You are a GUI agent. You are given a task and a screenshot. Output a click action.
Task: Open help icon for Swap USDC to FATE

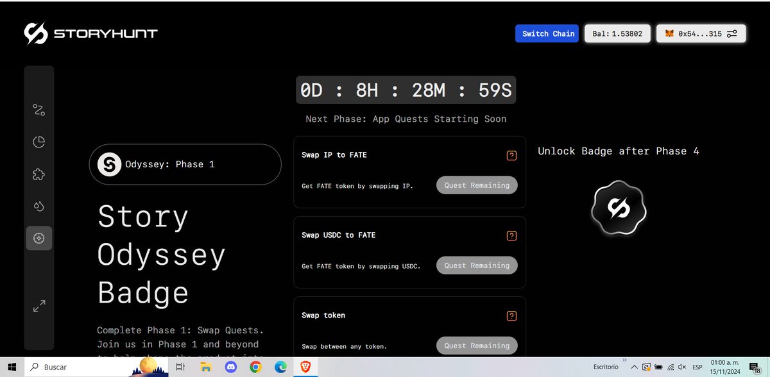[x=511, y=235]
